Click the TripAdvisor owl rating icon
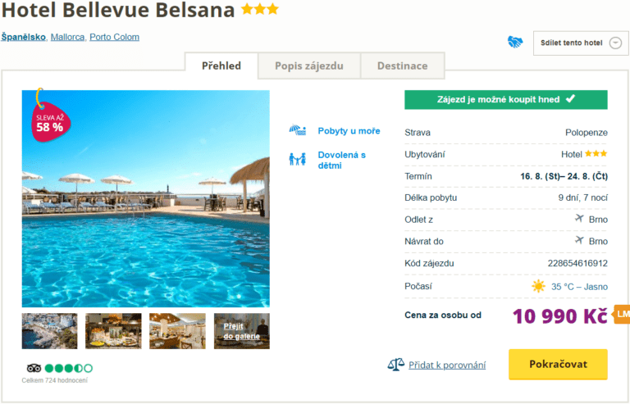 coord(34,368)
